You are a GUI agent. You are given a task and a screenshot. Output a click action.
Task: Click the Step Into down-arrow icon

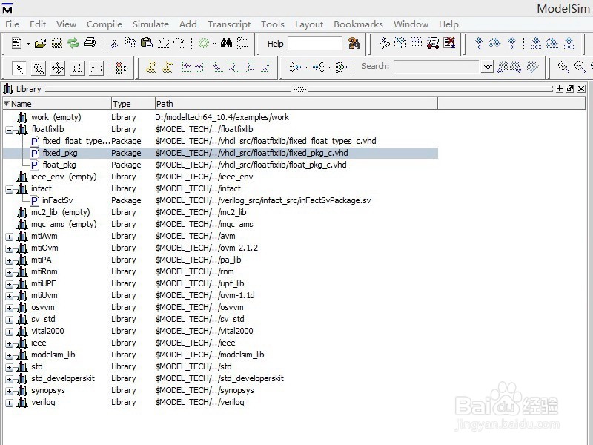pyautogui.click(x=479, y=43)
